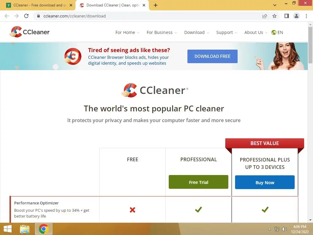The width and height of the screenshot is (313, 235).
Task: Click the green check under PROFESSIONAL PLUS
Action: pyautogui.click(x=265, y=209)
